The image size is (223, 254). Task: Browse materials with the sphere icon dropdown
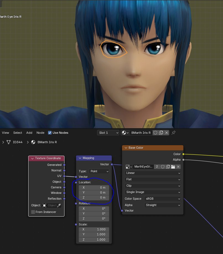(125, 133)
